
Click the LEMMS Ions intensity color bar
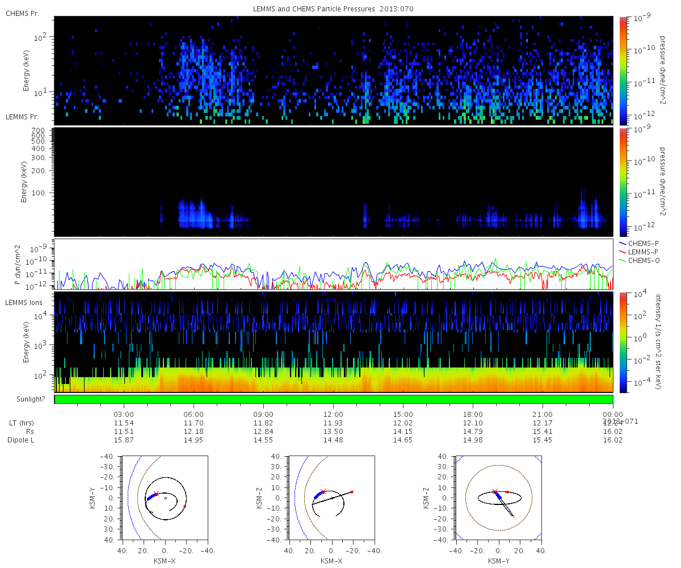click(623, 342)
